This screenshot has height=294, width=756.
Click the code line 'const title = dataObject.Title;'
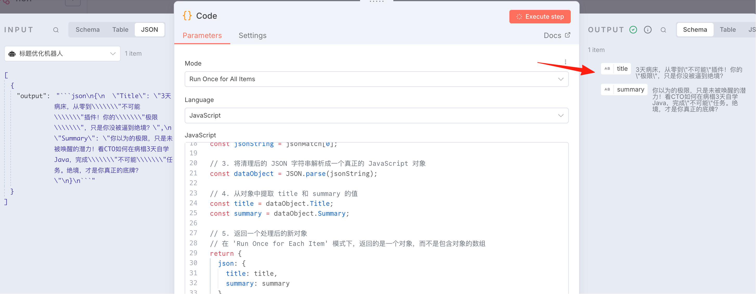(x=271, y=204)
